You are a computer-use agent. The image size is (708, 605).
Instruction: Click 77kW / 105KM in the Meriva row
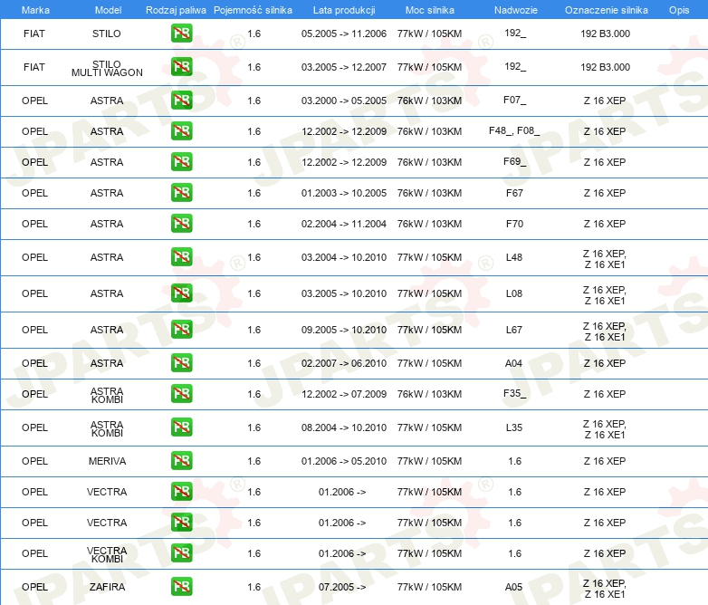tap(429, 461)
